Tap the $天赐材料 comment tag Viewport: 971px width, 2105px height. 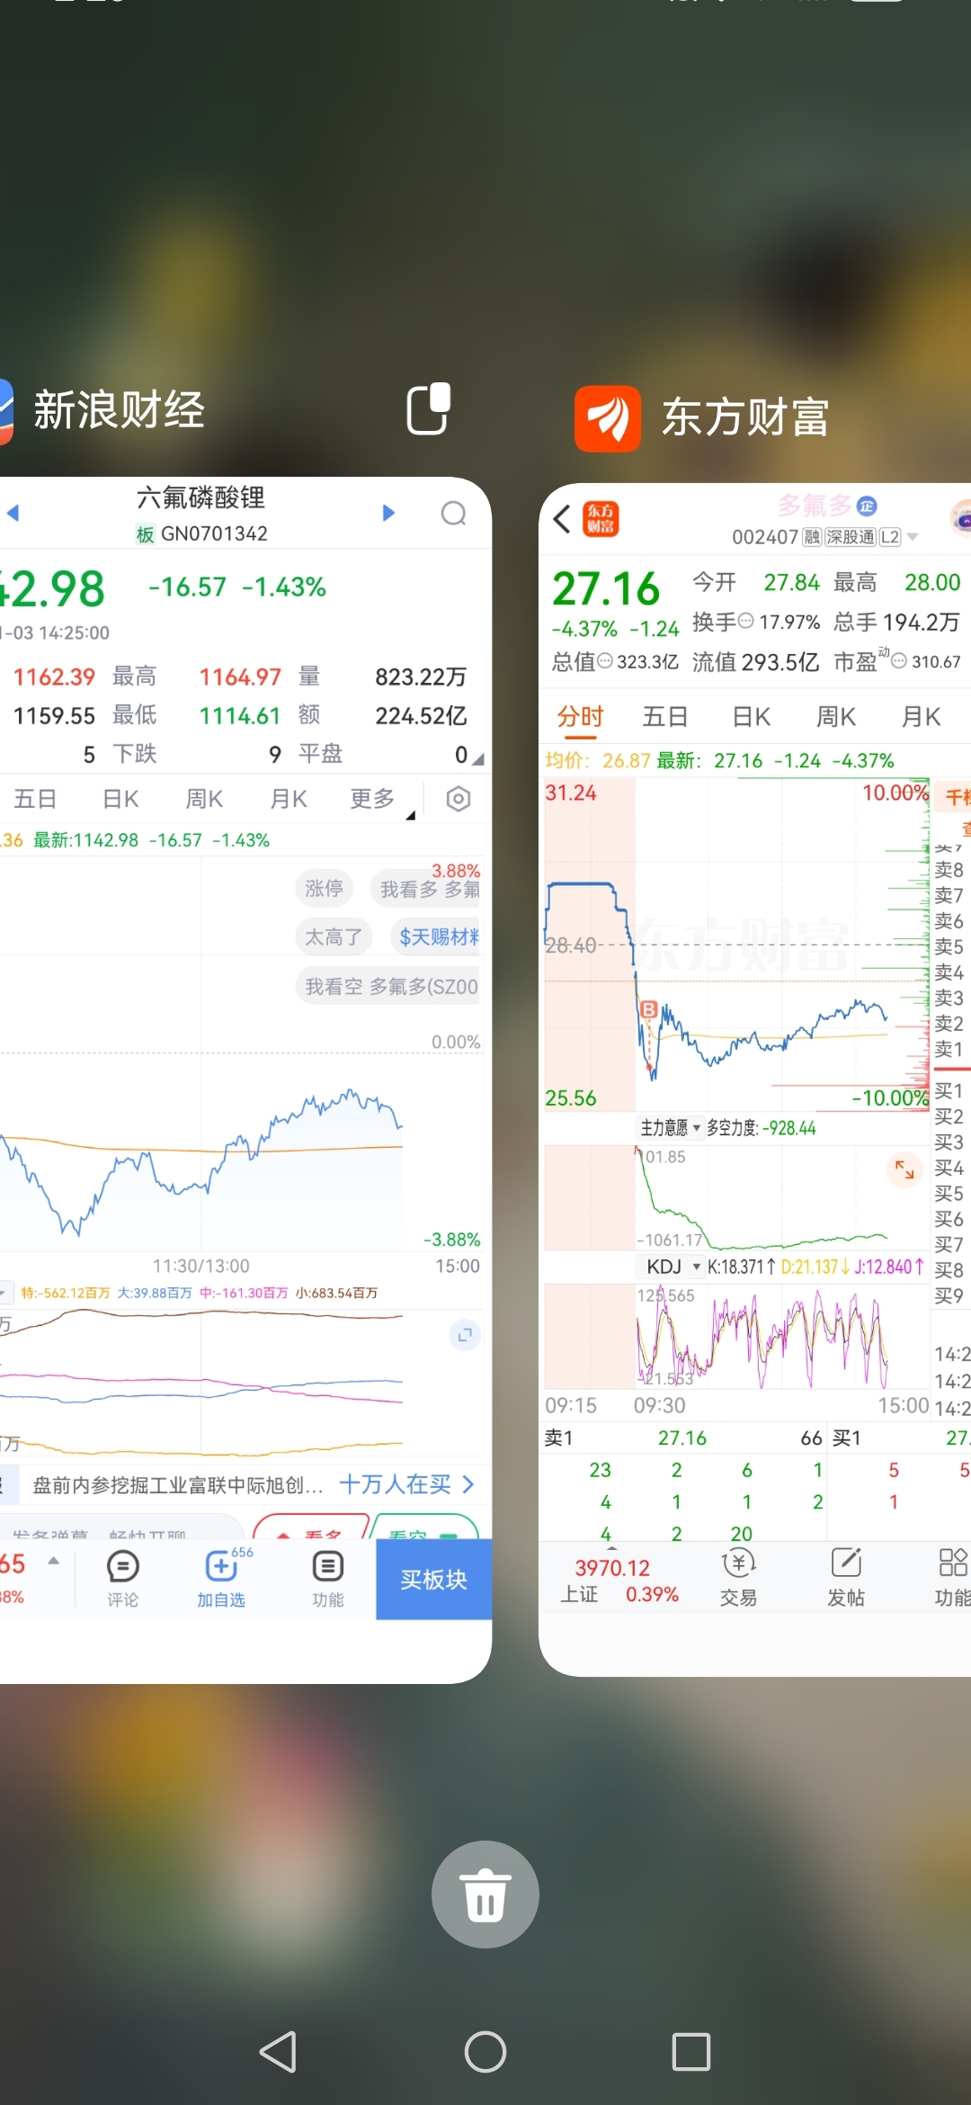[x=436, y=937]
